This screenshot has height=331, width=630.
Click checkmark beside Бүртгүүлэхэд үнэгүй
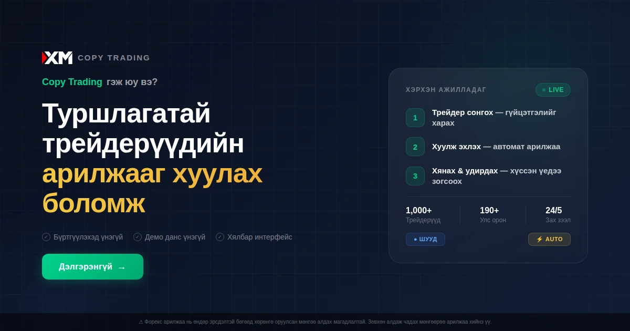tap(46, 237)
